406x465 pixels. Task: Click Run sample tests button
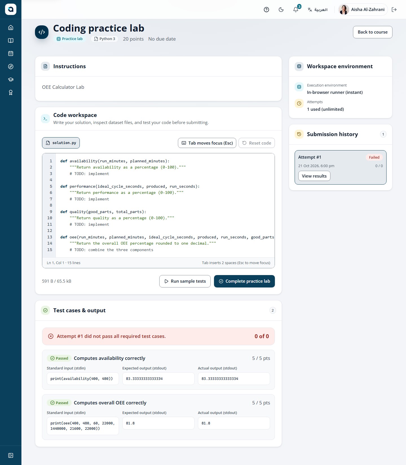185,281
